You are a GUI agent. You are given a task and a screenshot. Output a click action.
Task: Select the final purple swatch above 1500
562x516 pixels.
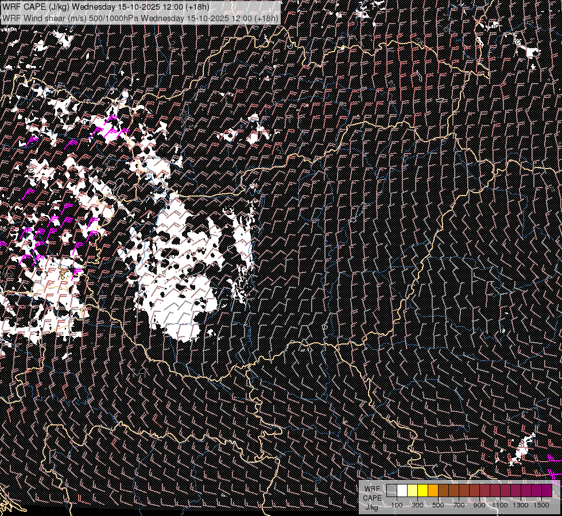547,491
